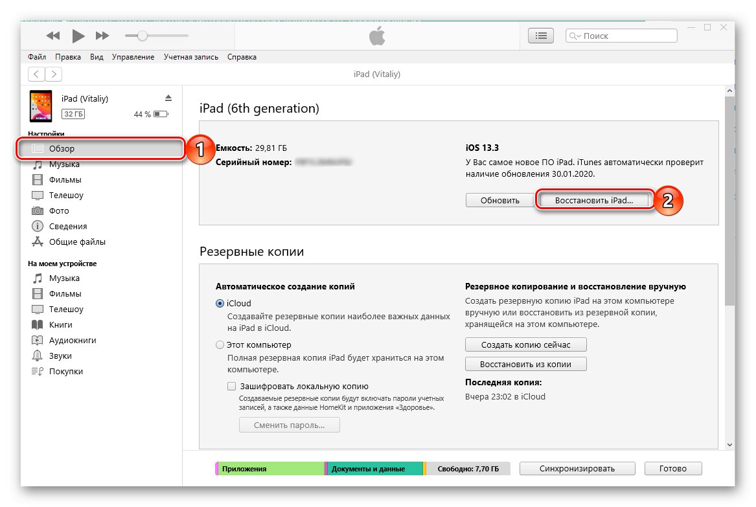Open the list view icon button
The image size is (756, 507).
[x=542, y=36]
